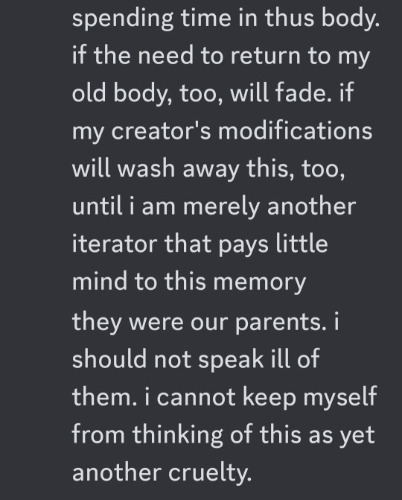Click the phrase "thus body."
The image size is (402, 500).
tap(322, 18)
